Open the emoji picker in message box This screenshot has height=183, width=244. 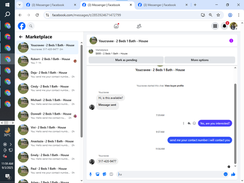(225, 174)
